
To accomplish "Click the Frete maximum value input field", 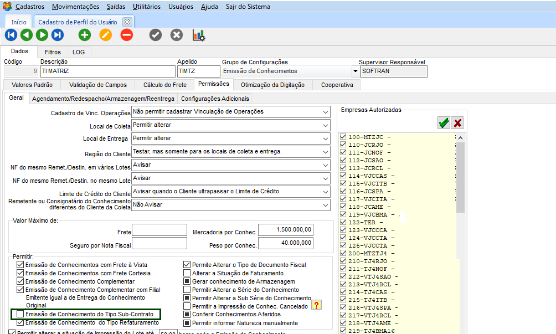I will point(159,230).
